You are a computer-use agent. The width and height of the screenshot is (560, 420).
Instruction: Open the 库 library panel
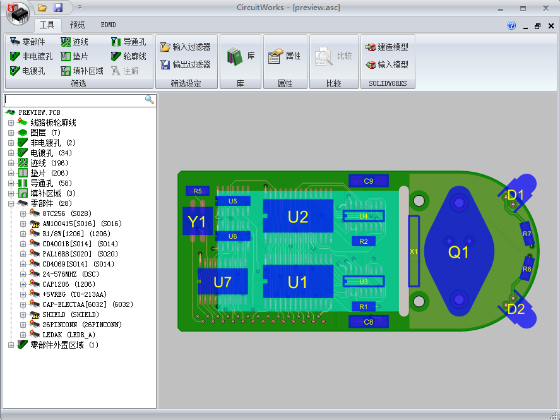pos(240,55)
